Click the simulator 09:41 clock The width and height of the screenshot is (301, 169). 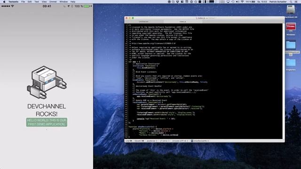[x=47, y=6]
